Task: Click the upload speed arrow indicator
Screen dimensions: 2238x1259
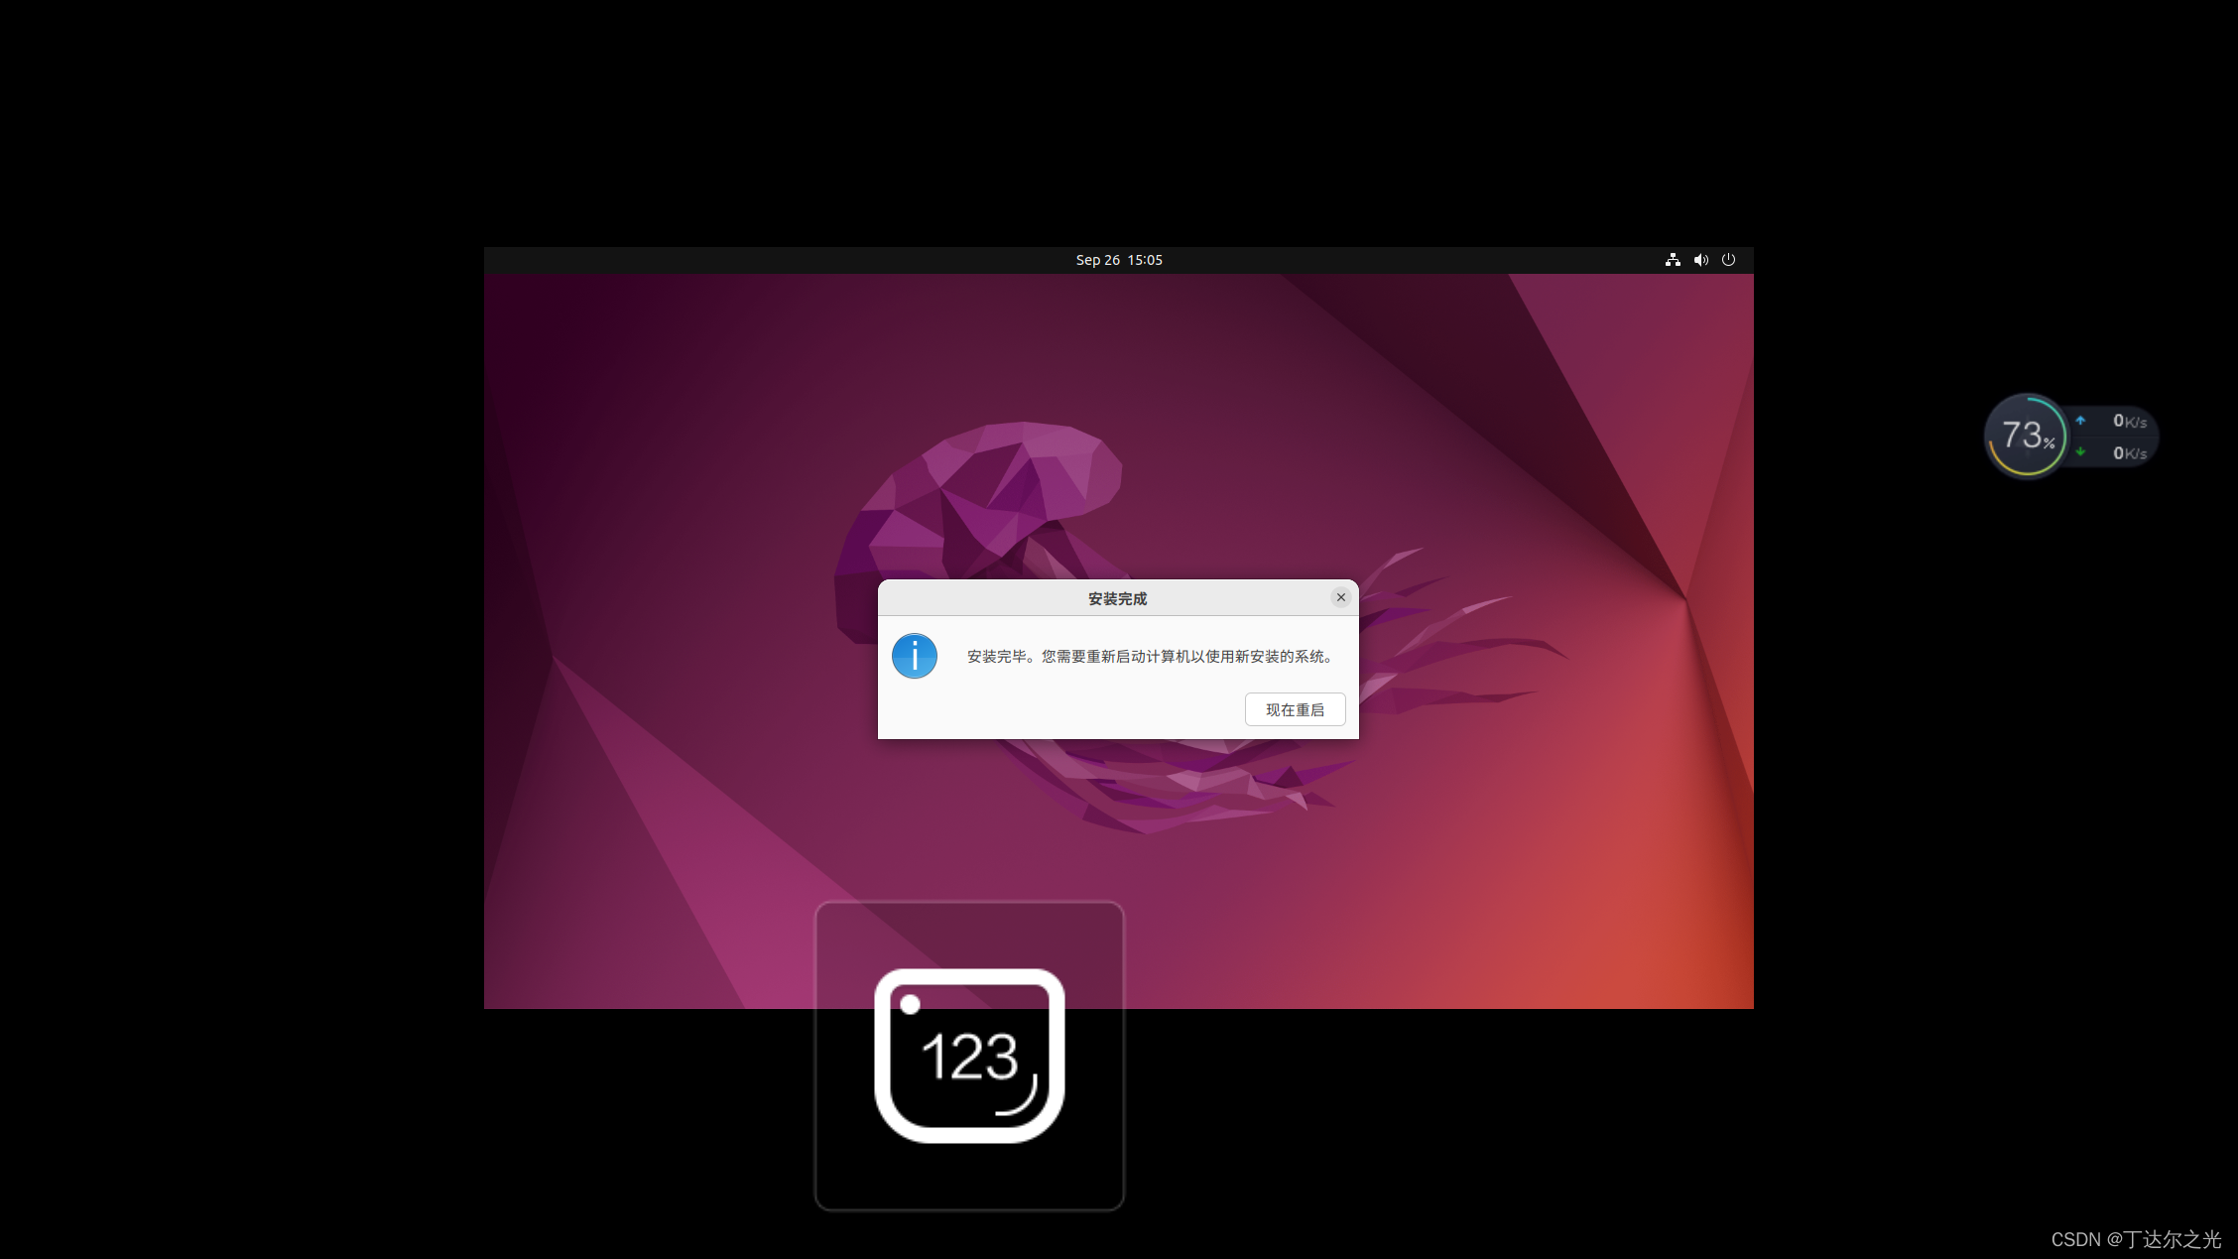Action: 2080,421
